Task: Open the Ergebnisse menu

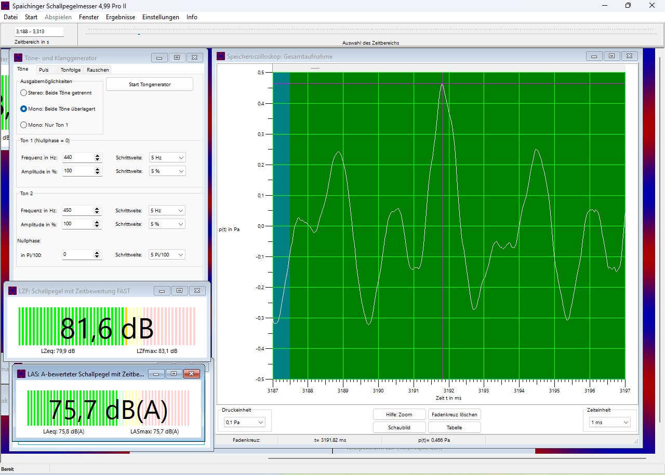Action: coord(121,17)
